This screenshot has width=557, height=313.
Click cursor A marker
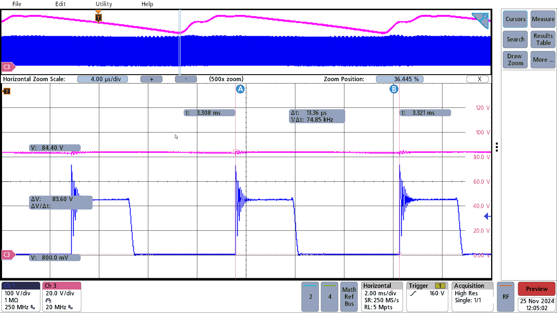240,89
